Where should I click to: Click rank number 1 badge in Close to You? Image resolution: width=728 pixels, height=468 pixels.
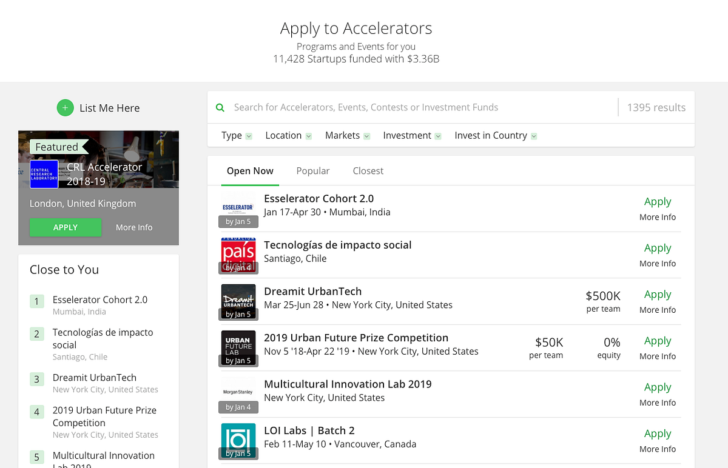[36, 301]
